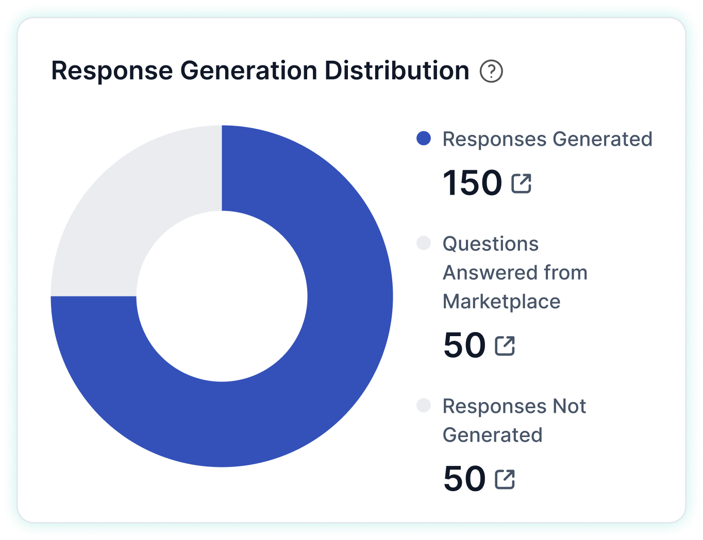Click the "Answered from" legend text line

pyautogui.click(x=515, y=273)
